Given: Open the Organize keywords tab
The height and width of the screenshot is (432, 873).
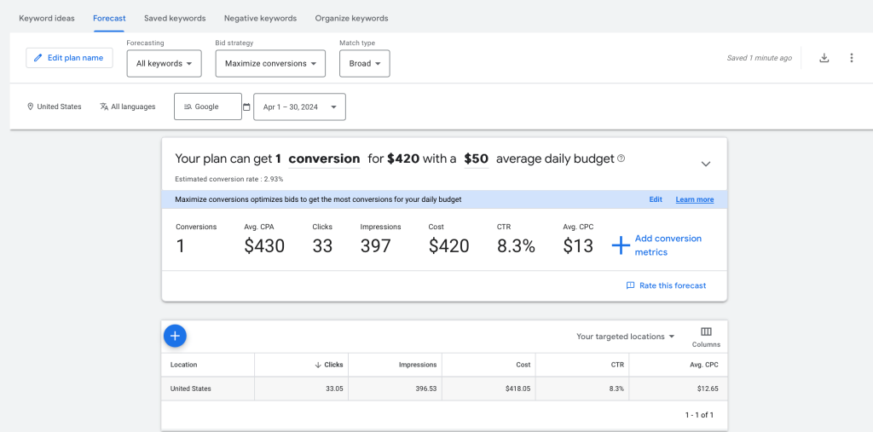Looking at the screenshot, I should click(x=352, y=19).
